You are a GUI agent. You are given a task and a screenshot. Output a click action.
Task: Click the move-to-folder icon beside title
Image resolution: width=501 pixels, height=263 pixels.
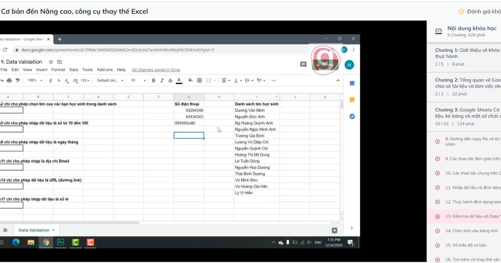click(x=60, y=62)
